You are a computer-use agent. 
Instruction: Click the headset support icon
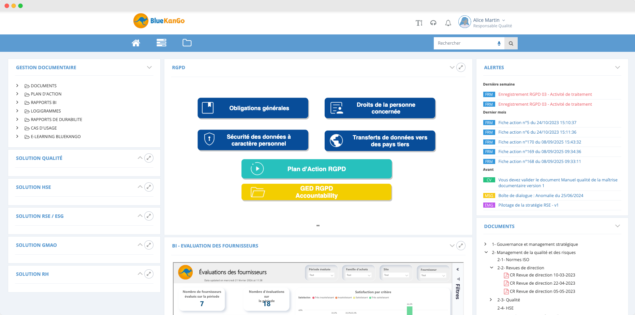pyautogui.click(x=433, y=23)
